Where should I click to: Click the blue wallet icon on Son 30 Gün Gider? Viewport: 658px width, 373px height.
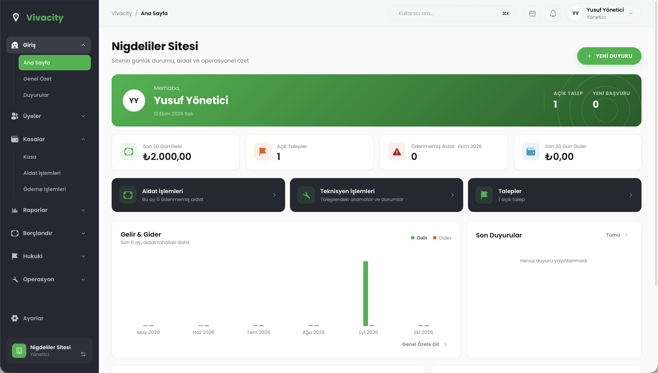[x=531, y=151]
